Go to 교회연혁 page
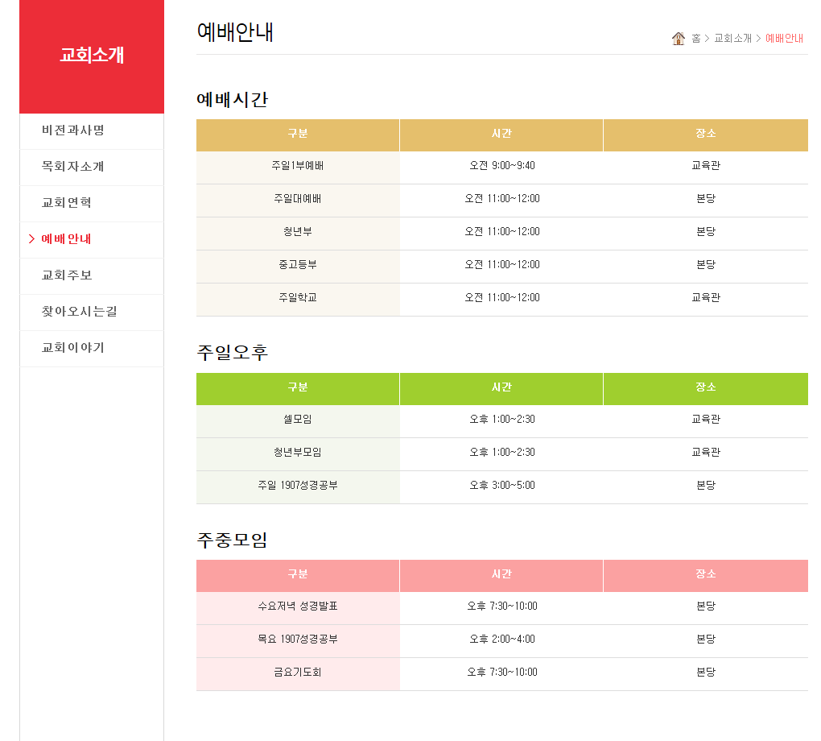This screenshot has height=741, width=821. pyautogui.click(x=67, y=203)
